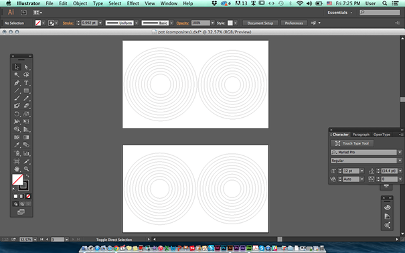The image size is (405, 253).
Task: Open the Myriad Pro font family dropdown
Action: coord(400,152)
